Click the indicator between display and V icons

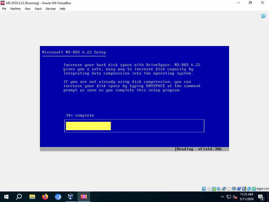pos(239,189)
